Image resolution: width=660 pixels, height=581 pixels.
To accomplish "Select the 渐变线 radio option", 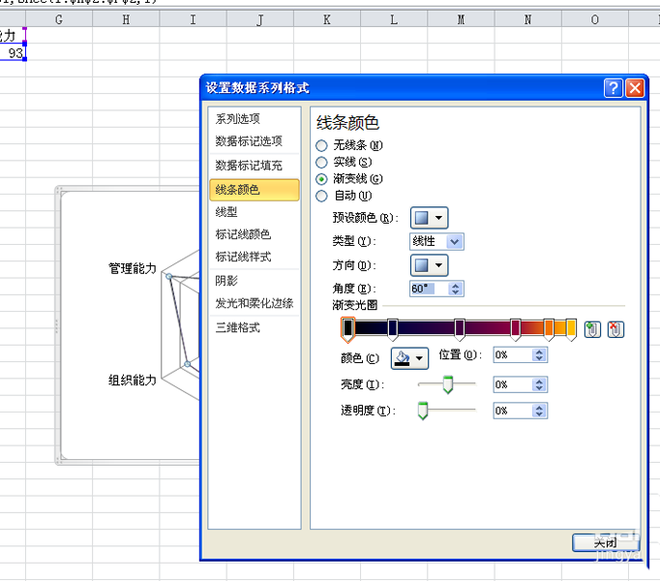I will pyautogui.click(x=321, y=179).
